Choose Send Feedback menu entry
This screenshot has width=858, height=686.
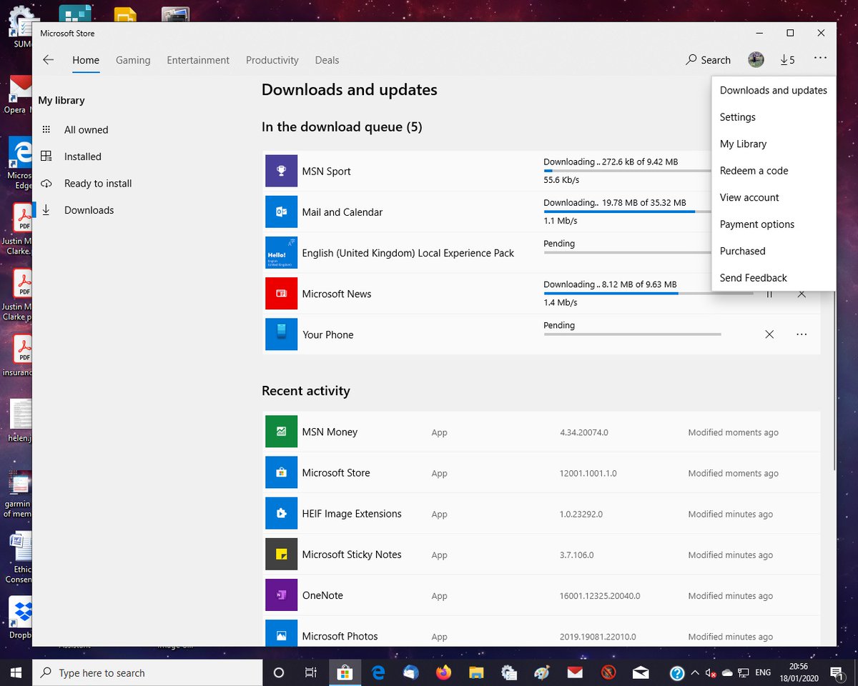click(774, 278)
